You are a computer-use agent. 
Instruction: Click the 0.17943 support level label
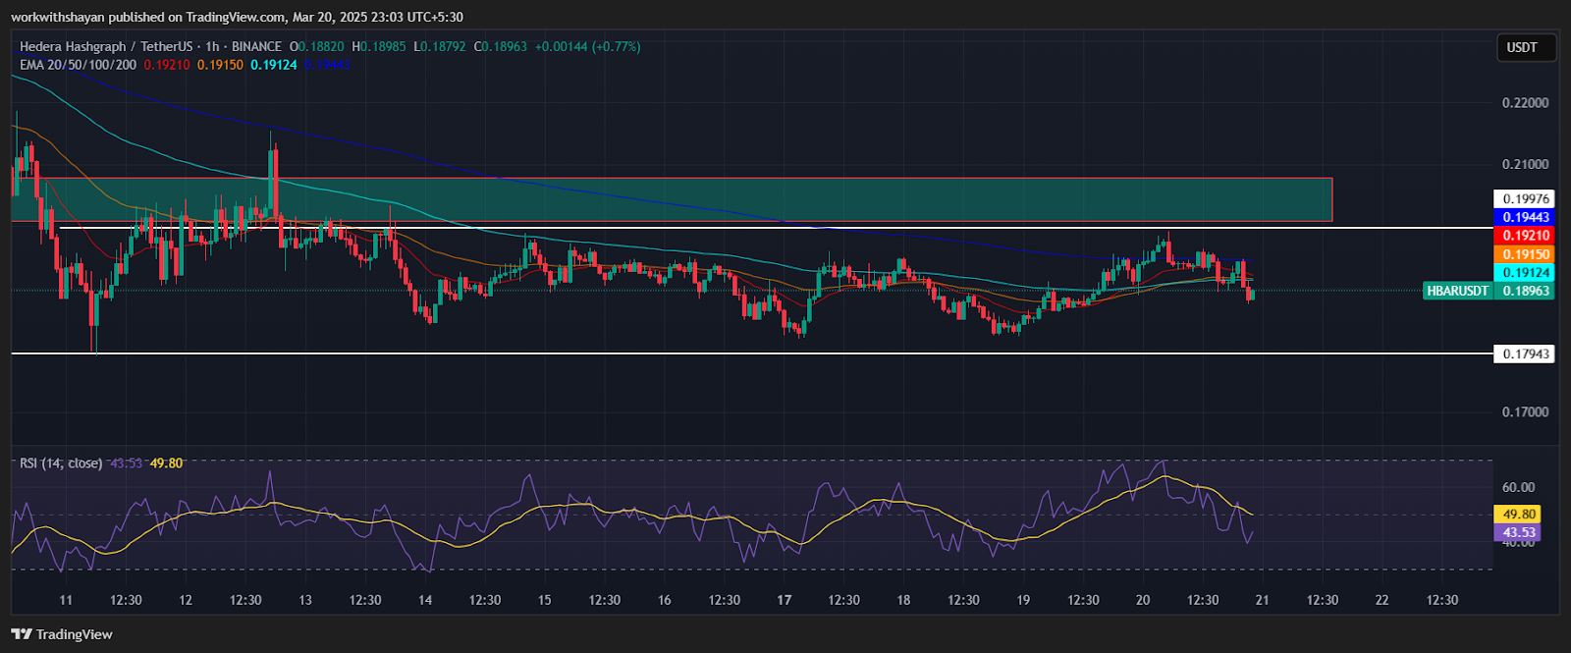(x=1525, y=354)
